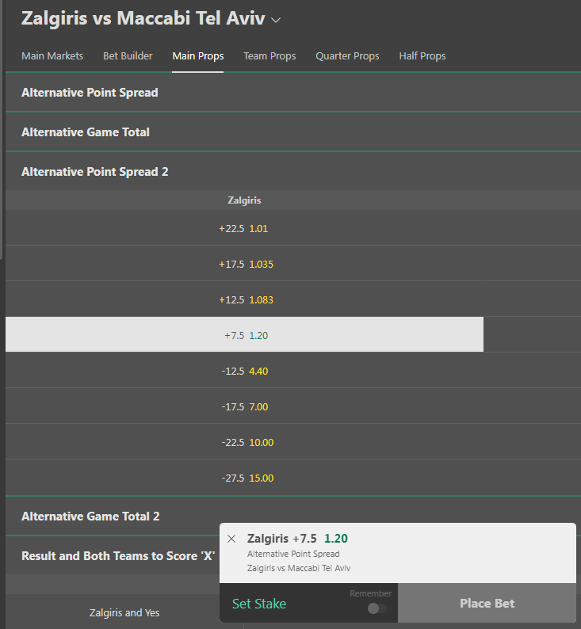Viewport: 581px width, 629px height.
Task: Deselect the highlighted +7.5 at 1.20 row
Action: (x=244, y=335)
